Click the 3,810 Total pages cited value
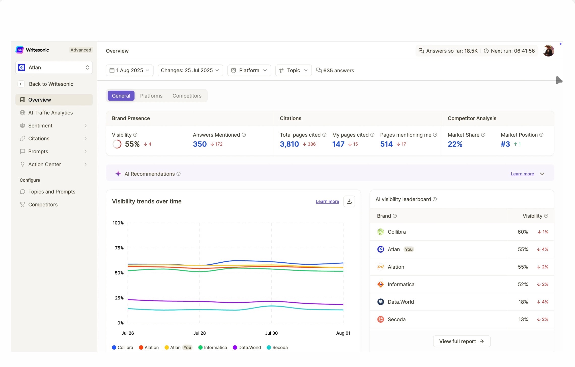Viewport: 575px width, 367px height. click(x=289, y=144)
